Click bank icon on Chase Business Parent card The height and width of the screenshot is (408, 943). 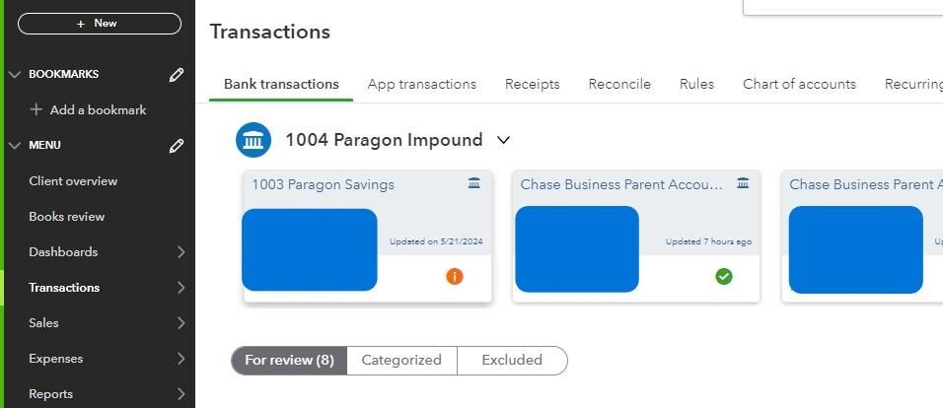coord(743,183)
